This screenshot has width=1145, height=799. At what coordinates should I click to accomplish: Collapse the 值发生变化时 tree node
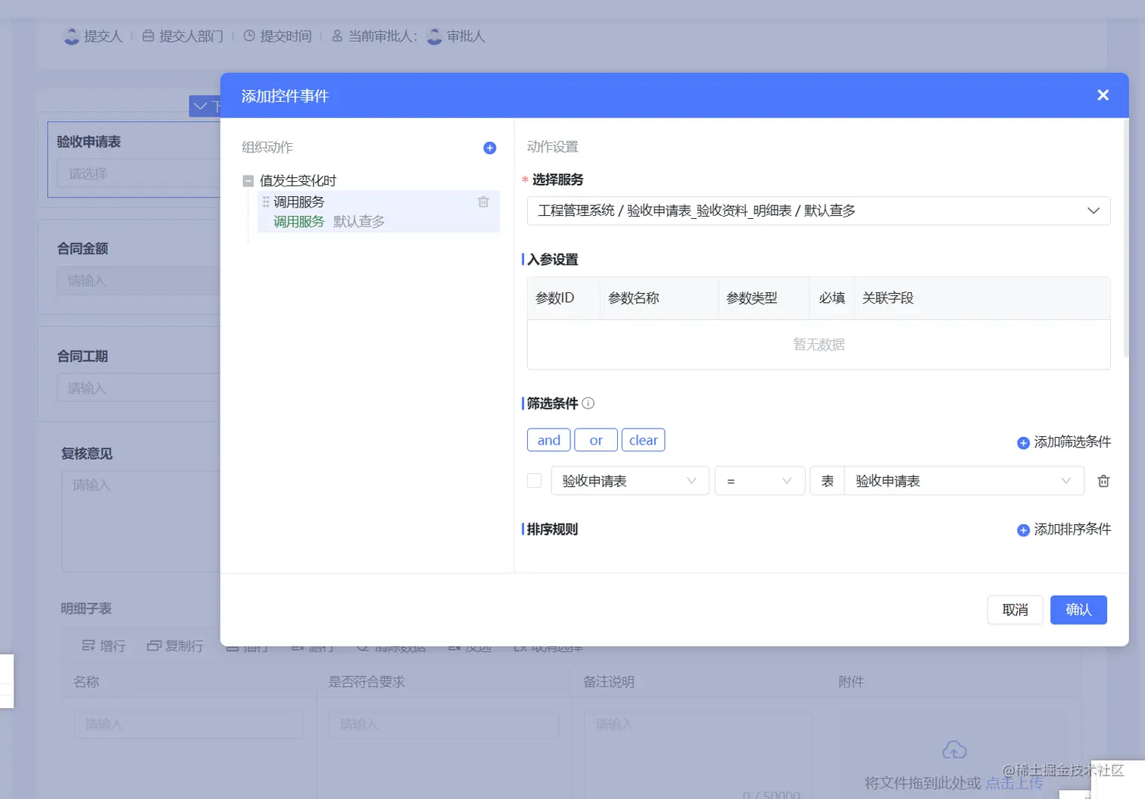[248, 181]
